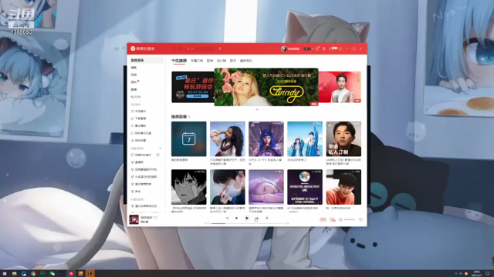This screenshot has width=494, height=277.
Task: Expand the VIP badge dropdown arrow
Action: coord(313,48)
